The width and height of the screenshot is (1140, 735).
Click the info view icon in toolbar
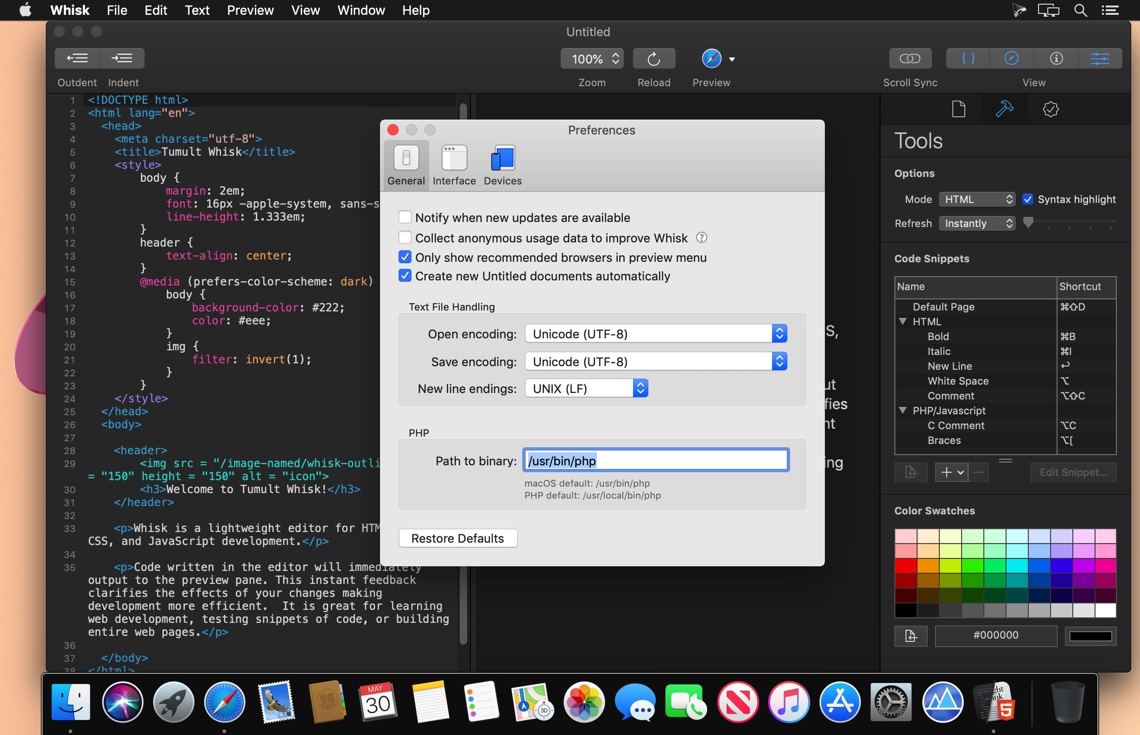point(1056,58)
